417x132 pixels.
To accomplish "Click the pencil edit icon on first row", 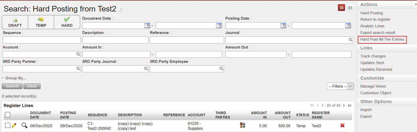I will point(14,125).
